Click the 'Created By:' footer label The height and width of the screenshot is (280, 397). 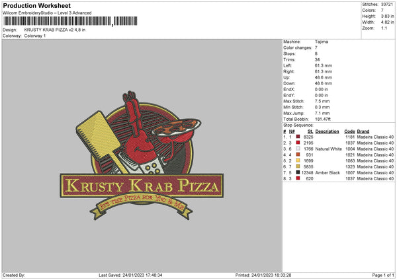click(14, 275)
